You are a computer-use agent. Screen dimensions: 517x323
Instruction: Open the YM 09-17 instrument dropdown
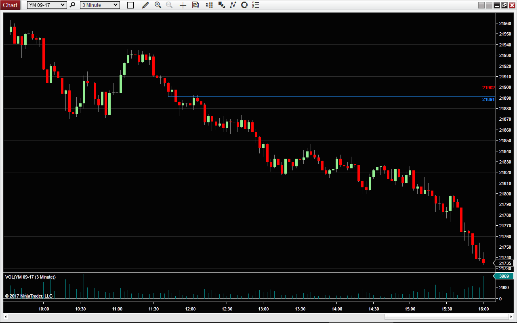click(x=47, y=5)
